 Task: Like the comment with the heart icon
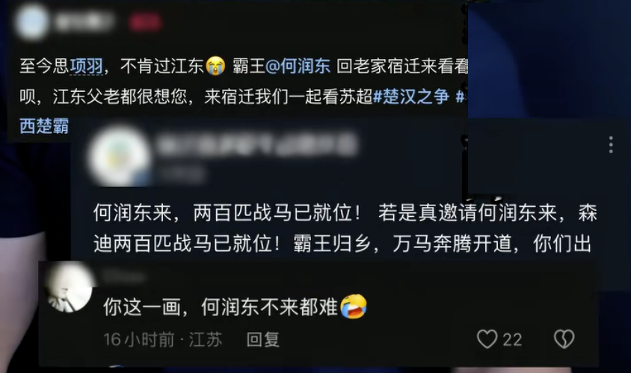[487, 339]
